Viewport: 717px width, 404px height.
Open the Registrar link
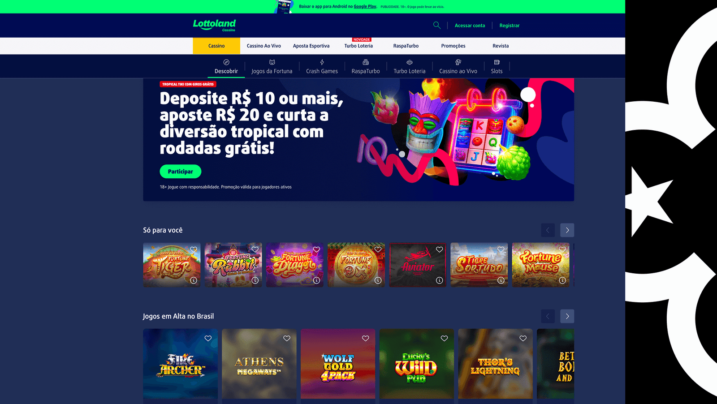510,26
